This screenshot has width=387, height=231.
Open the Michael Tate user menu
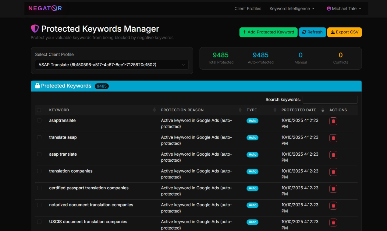[x=344, y=9]
